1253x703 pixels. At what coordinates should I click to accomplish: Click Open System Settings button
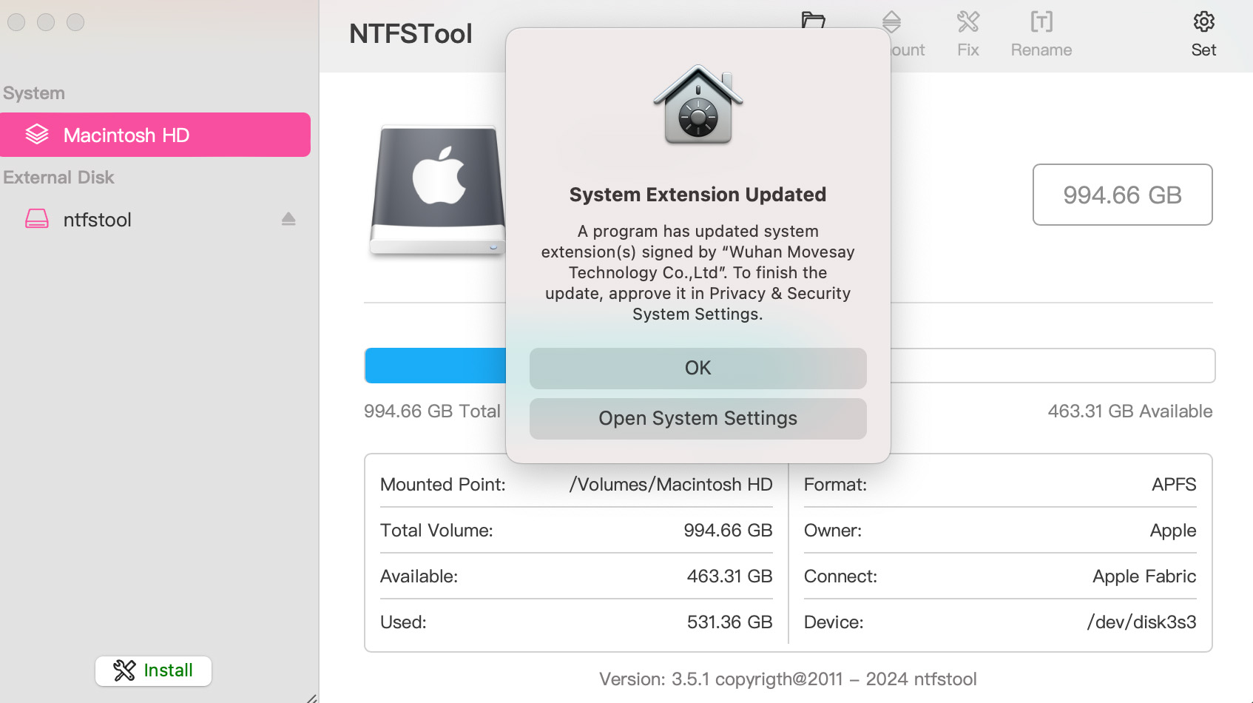tap(698, 419)
